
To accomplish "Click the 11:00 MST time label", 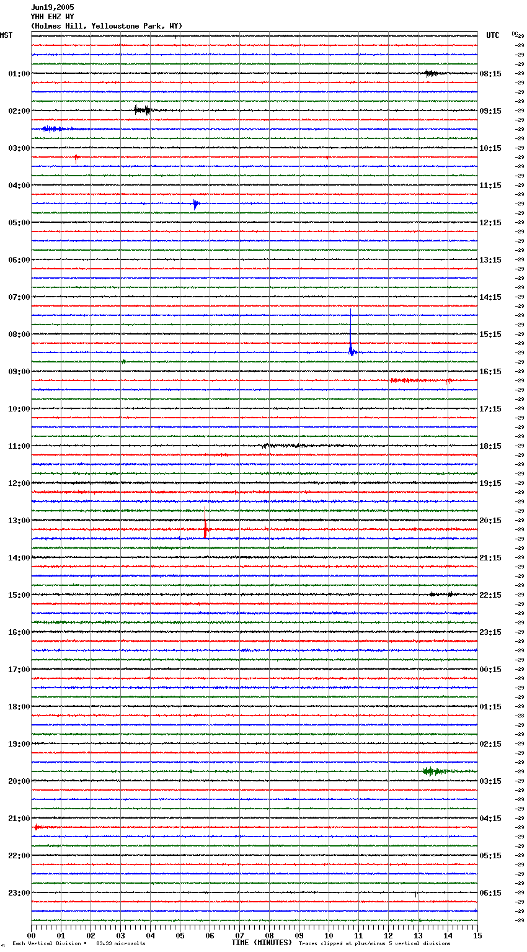I will [x=19, y=446].
